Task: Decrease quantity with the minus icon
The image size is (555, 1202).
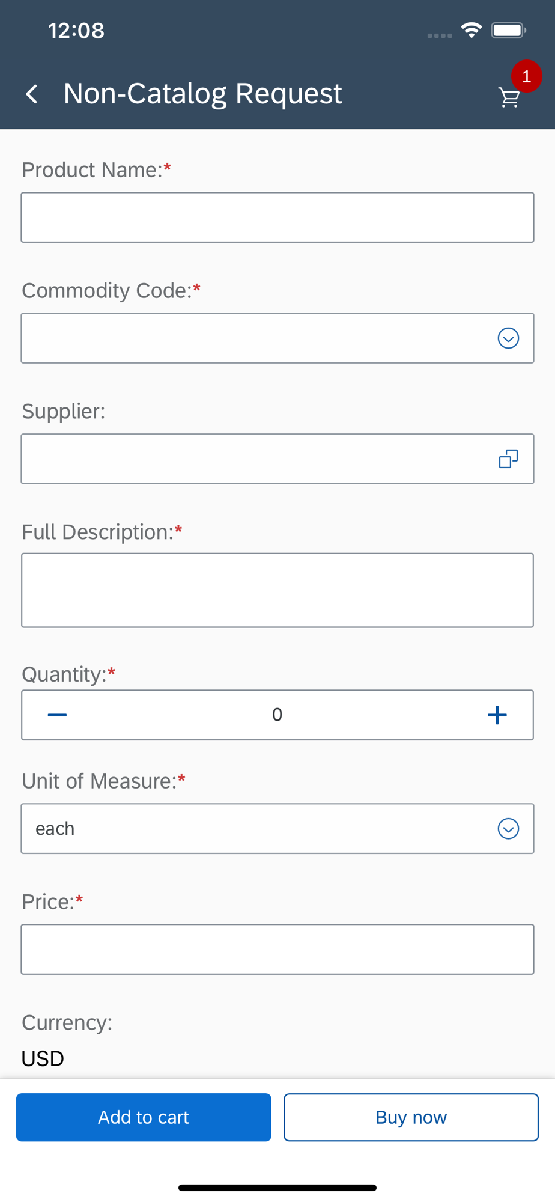Action: 57,715
